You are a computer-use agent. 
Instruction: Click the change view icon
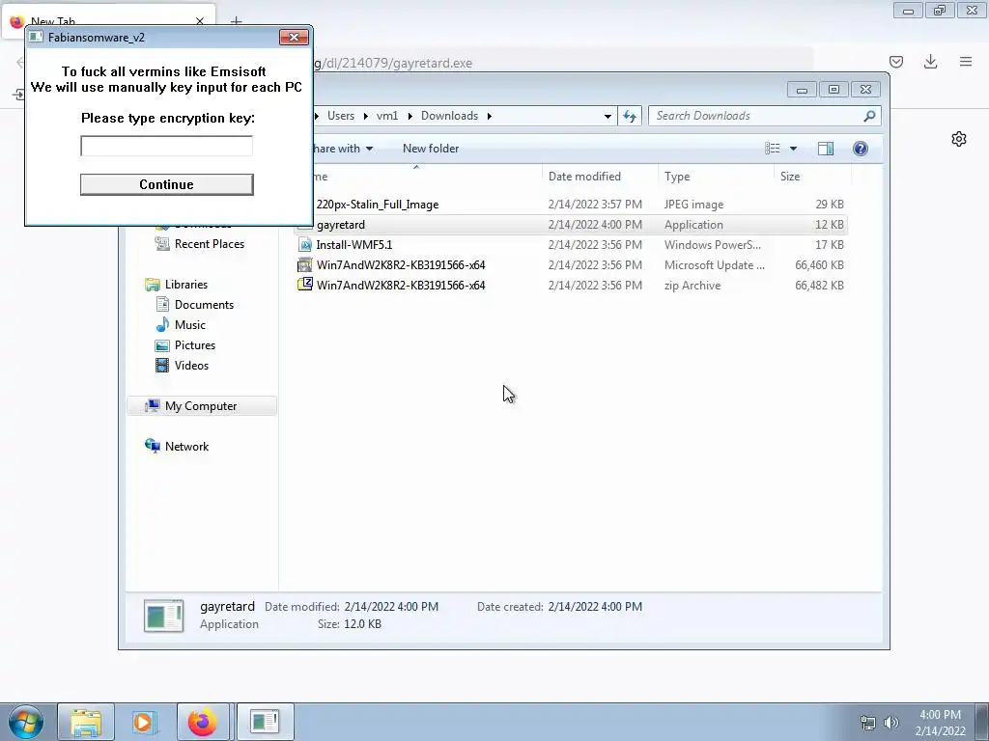coord(773,149)
